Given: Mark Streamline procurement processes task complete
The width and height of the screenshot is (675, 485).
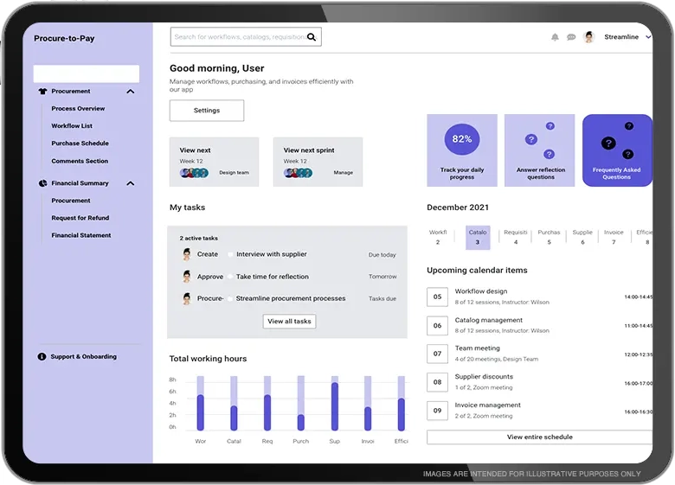Looking at the screenshot, I should pyautogui.click(x=230, y=298).
